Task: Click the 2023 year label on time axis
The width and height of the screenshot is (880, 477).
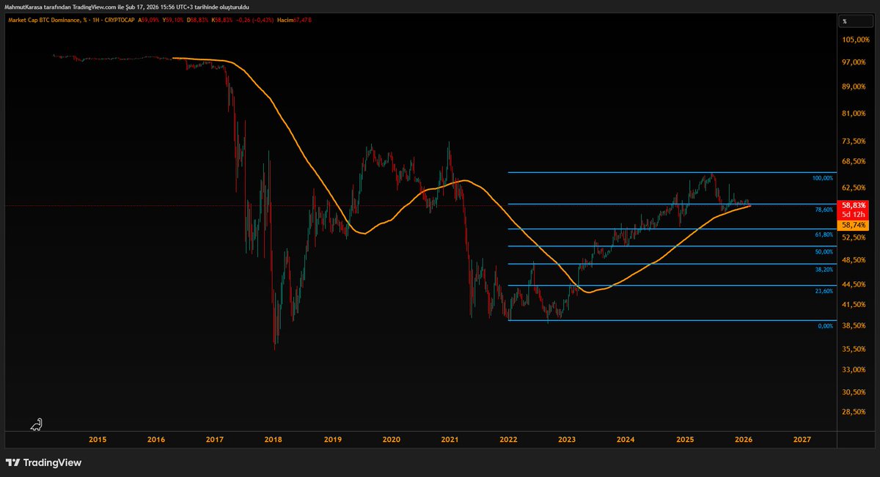Action: pyautogui.click(x=567, y=440)
